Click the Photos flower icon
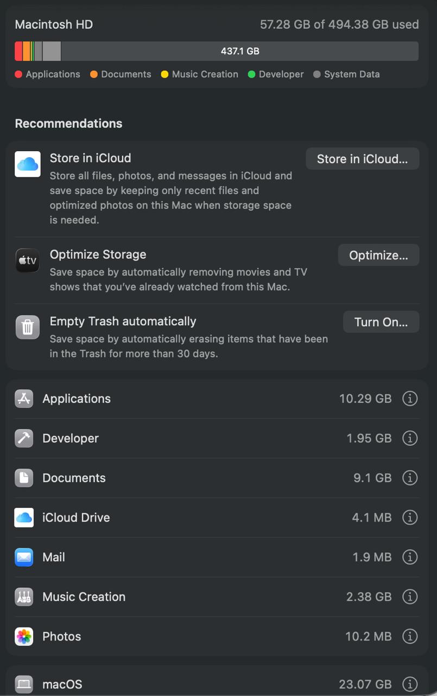437x696 pixels. tap(24, 637)
